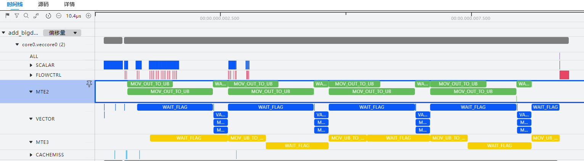This screenshot has height=161, width=584.
Task: Select the leftmost VA... block in VECTOR row
Action: [220, 115]
